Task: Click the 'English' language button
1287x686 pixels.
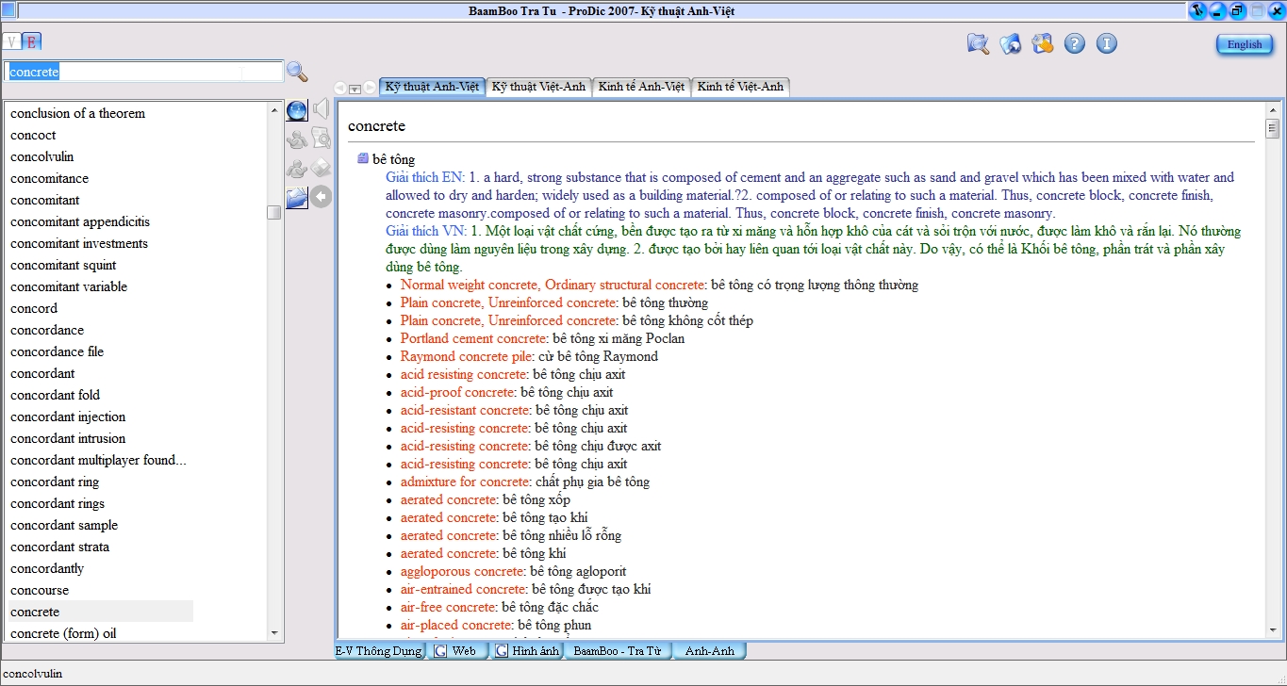Action: click(1245, 44)
